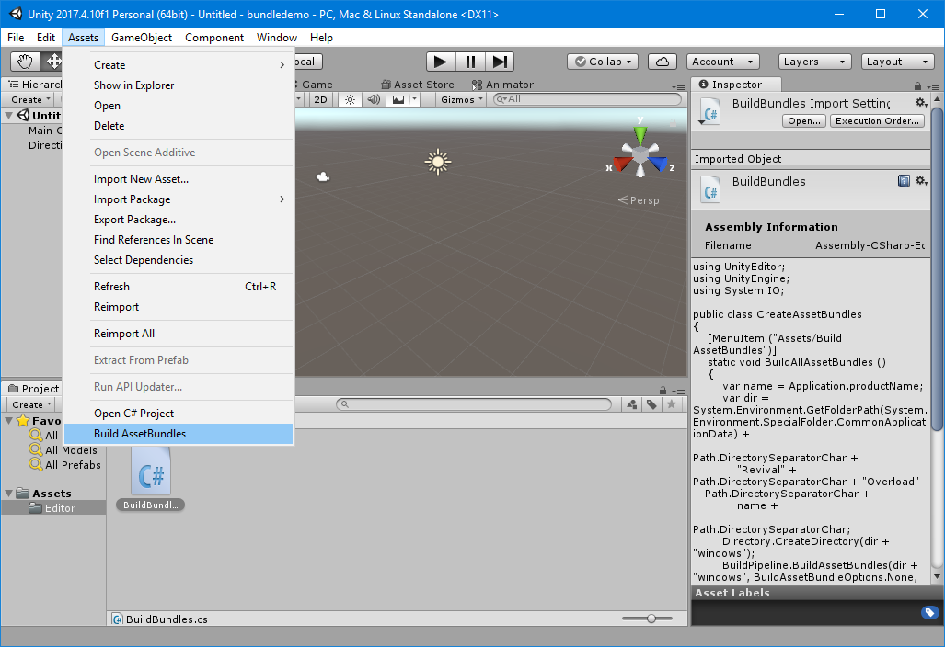The width and height of the screenshot is (945, 647).
Task: Click Search by Label tag icon in Project
Action: [651, 404]
